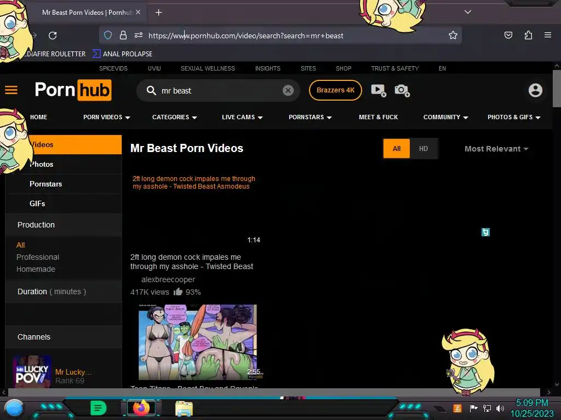The width and height of the screenshot is (561, 420).
Task: Click the horizontal page scrollbar
Action: [x=274, y=392]
